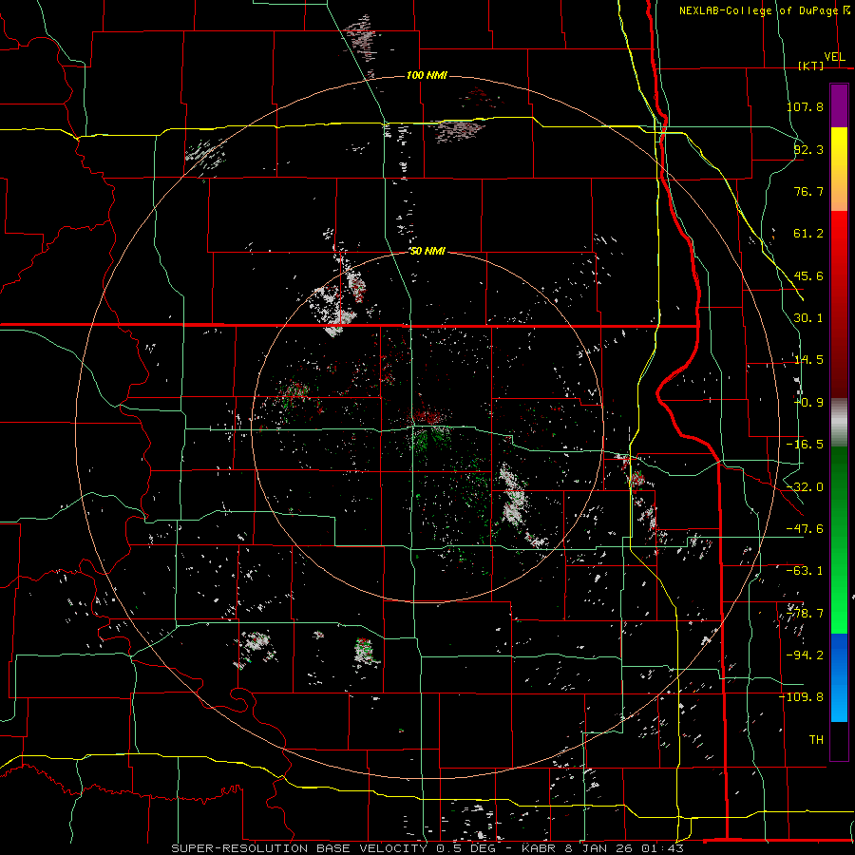
Task: Pick the 76.7 velocity scale label
Action: coord(808,191)
